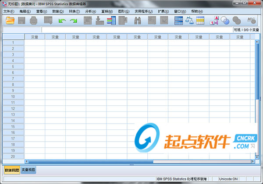
Task: Click Show all variables icon
Action: 237,21
